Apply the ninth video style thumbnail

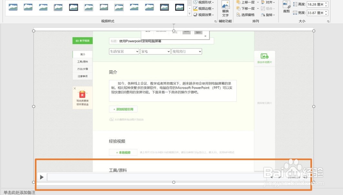tap(134, 7)
